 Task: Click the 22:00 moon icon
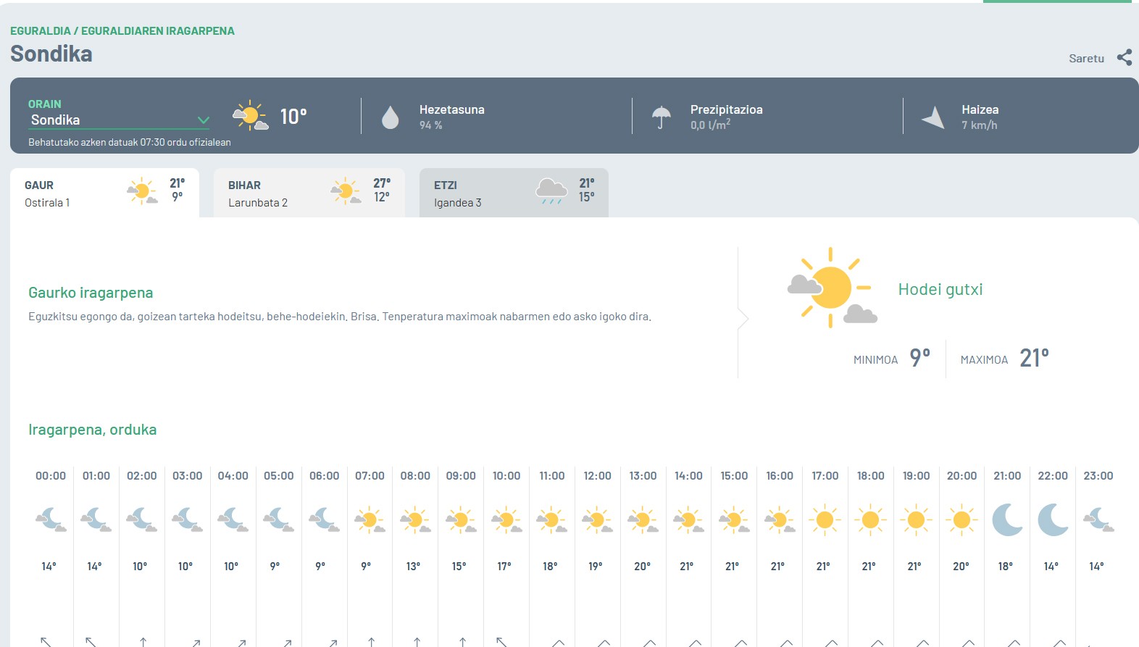click(x=1053, y=519)
